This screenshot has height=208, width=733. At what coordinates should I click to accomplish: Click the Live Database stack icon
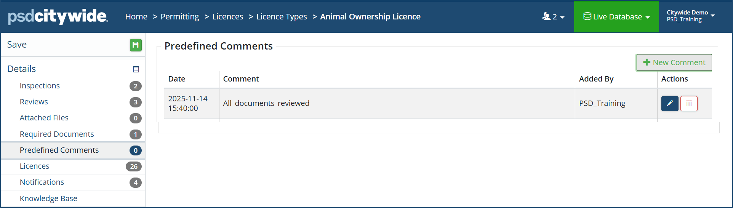587,16
